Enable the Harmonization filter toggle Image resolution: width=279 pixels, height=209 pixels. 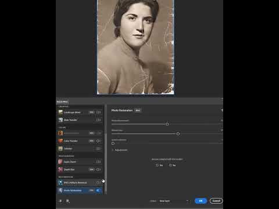[99, 133]
